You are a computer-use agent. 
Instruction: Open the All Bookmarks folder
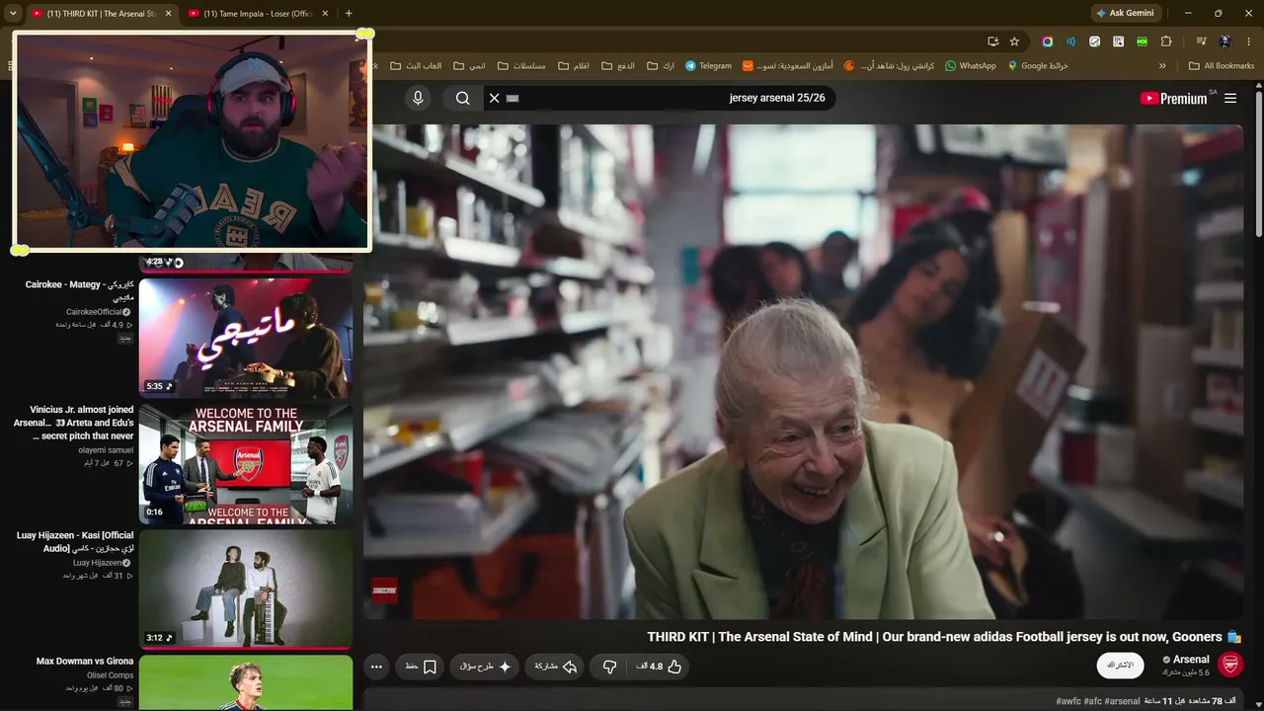1222,66
